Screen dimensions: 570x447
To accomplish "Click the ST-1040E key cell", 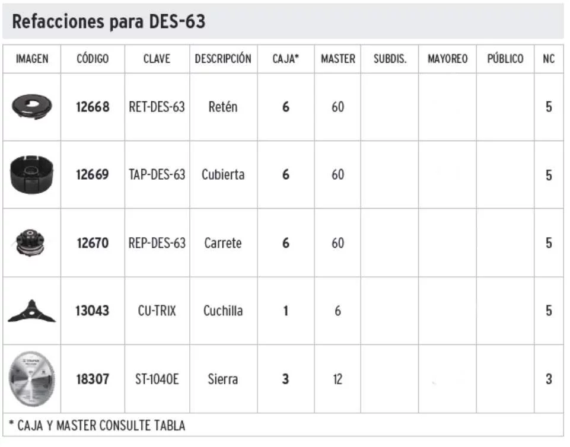I will point(157,379).
